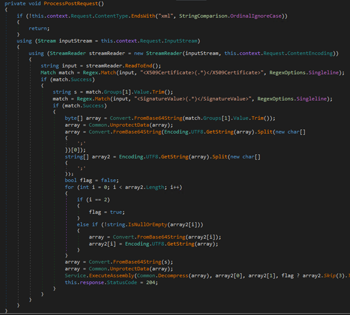The width and height of the screenshot is (350, 315).
Task: Click the StatusCode property
Action: click(122, 283)
